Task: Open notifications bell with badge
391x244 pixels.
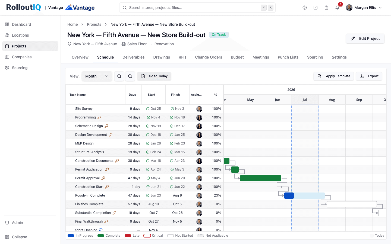Action: 337,8
